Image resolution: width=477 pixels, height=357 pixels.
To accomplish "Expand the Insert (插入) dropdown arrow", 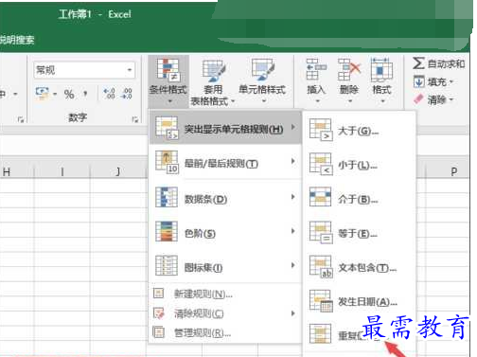I will pyautogui.click(x=317, y=101).
